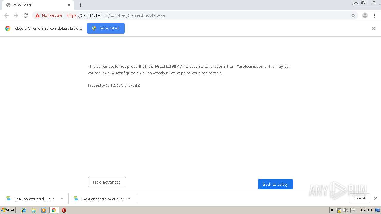381x214 pixels.
Task: Bookmark this page with the star icon
Action: [x=353, y=15]
